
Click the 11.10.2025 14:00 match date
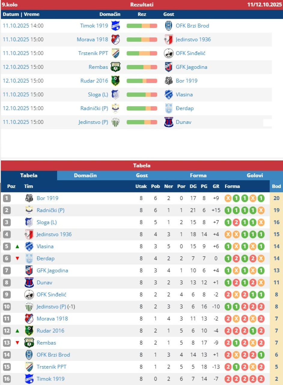23,26
